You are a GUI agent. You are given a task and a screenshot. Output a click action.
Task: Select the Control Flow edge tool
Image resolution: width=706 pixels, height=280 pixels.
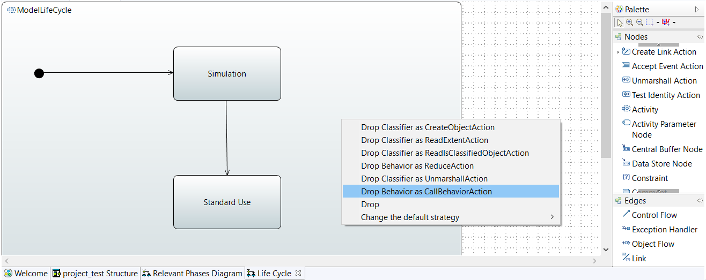tap(650, 215)
